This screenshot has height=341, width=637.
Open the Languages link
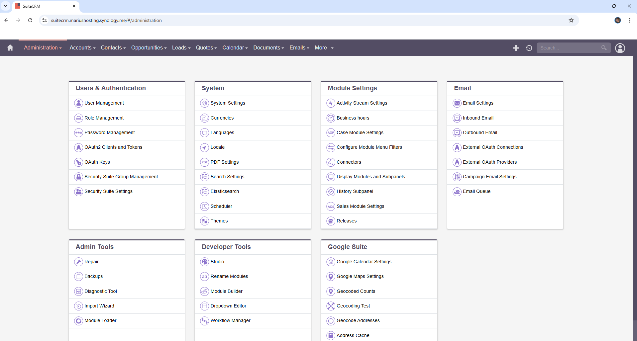click(x=222, y=132)
